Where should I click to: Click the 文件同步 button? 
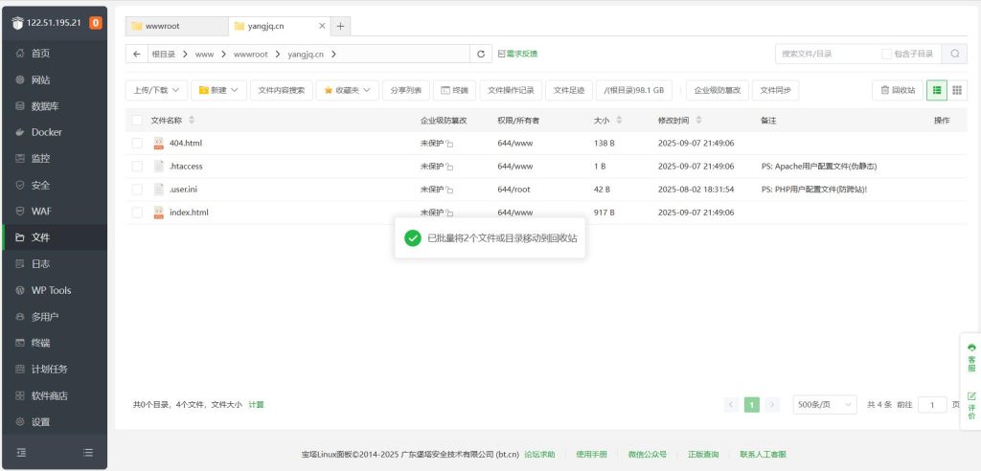click(x=775, y=90)
